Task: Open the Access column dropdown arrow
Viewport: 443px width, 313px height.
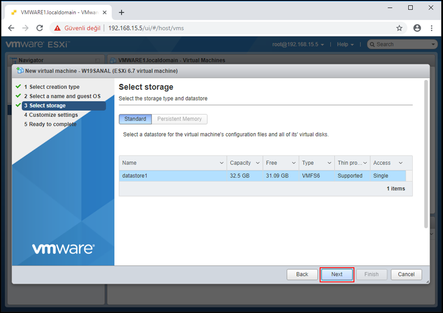Action: [401, 163]
